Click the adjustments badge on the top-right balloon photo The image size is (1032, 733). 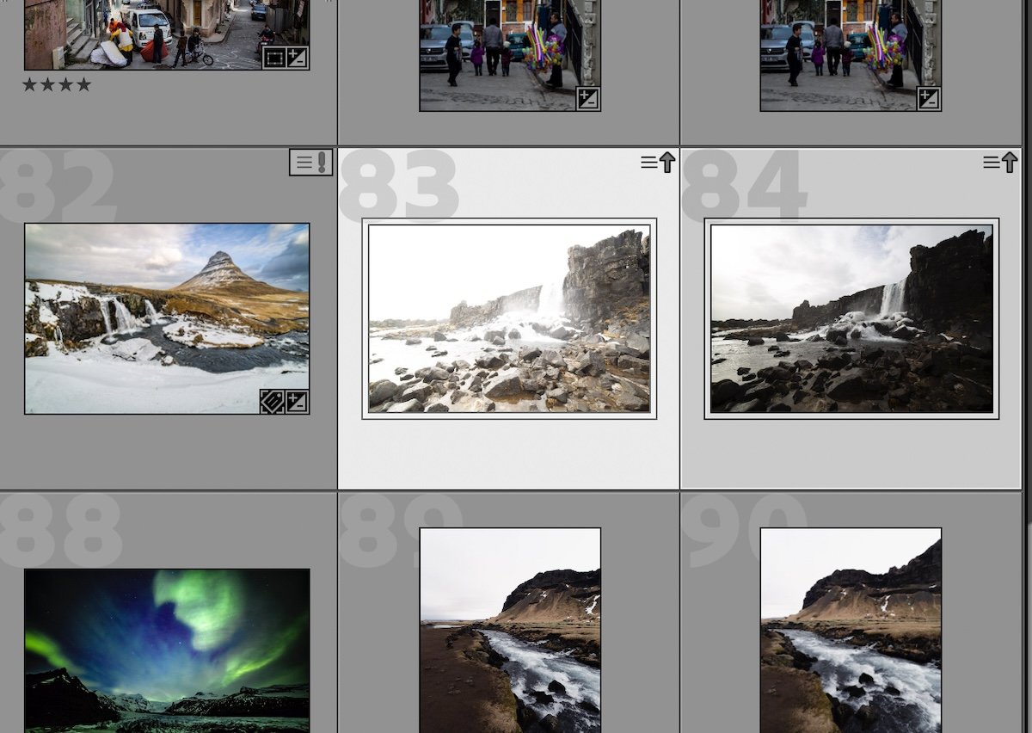pyautogui.click(x=929, y=99)
